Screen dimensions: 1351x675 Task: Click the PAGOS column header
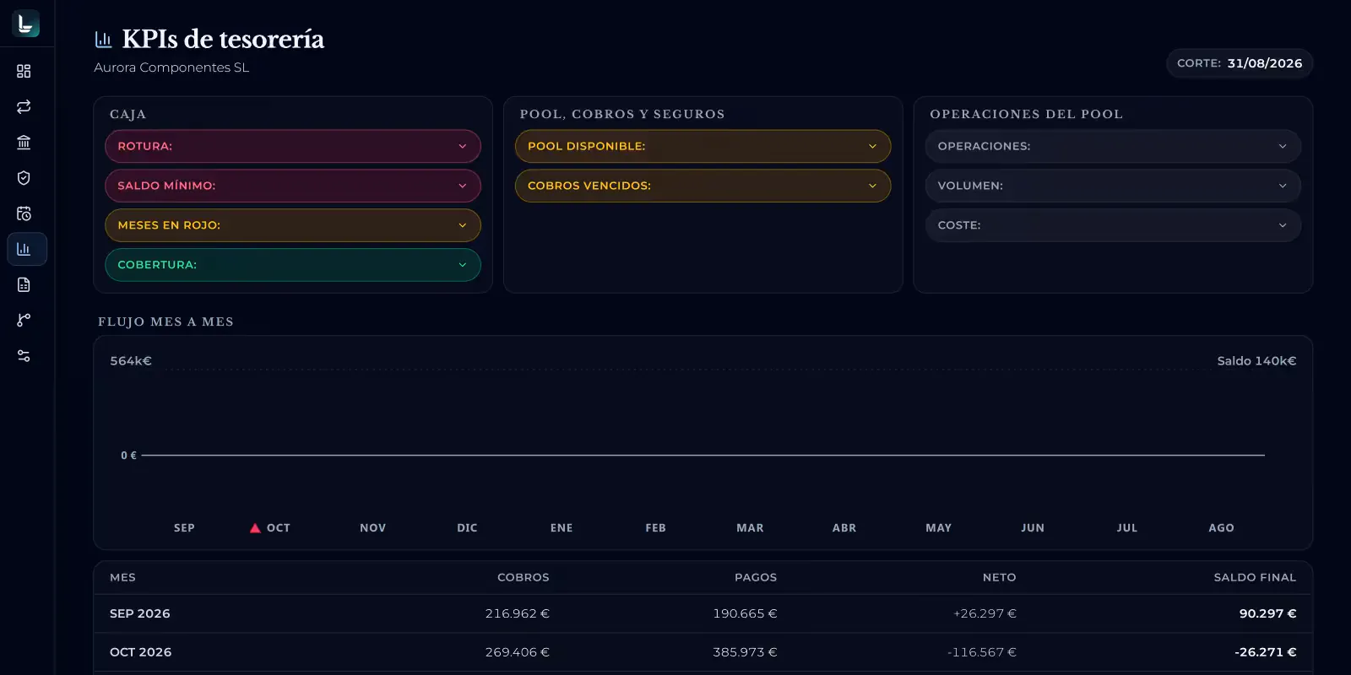click(756, 577)
